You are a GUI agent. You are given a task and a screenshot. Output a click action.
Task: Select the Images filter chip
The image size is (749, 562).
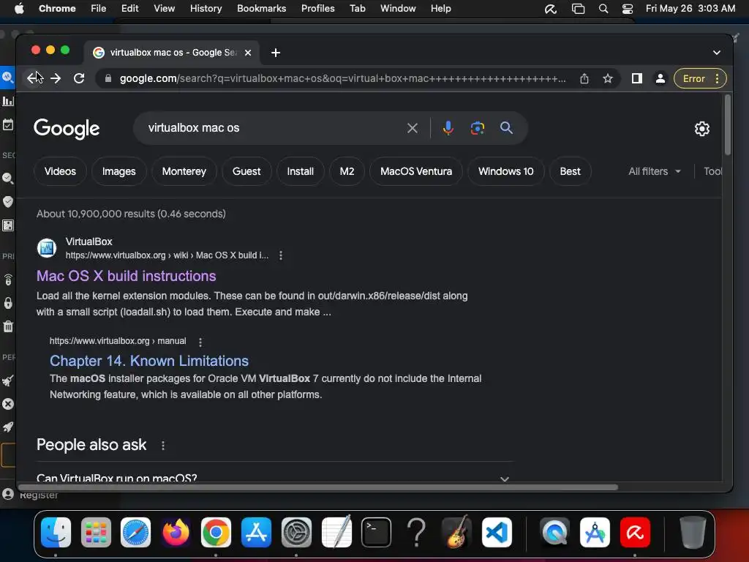(119, 171)
